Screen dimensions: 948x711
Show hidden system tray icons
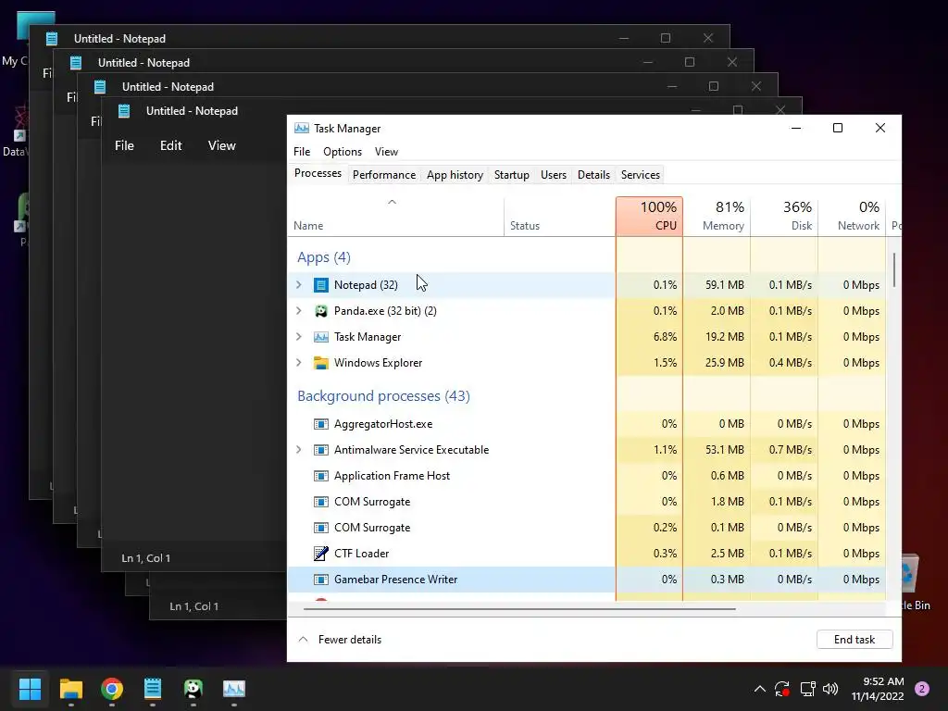click(x=760, y=689)
